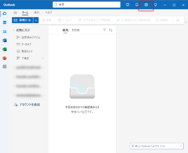Launch Word from the left sidebar
Image resolution: width=188 pixels, height=153 pixels.
tap(4, 40)
